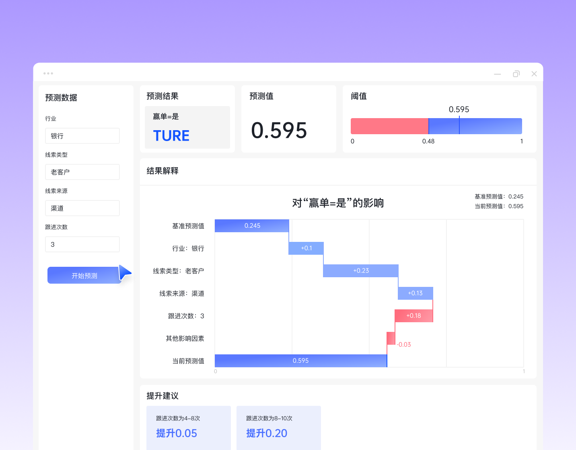Click the TURE prediction result box
This screenshot has height=450, width=576.
pyautogui.click(x=187, y=127)
